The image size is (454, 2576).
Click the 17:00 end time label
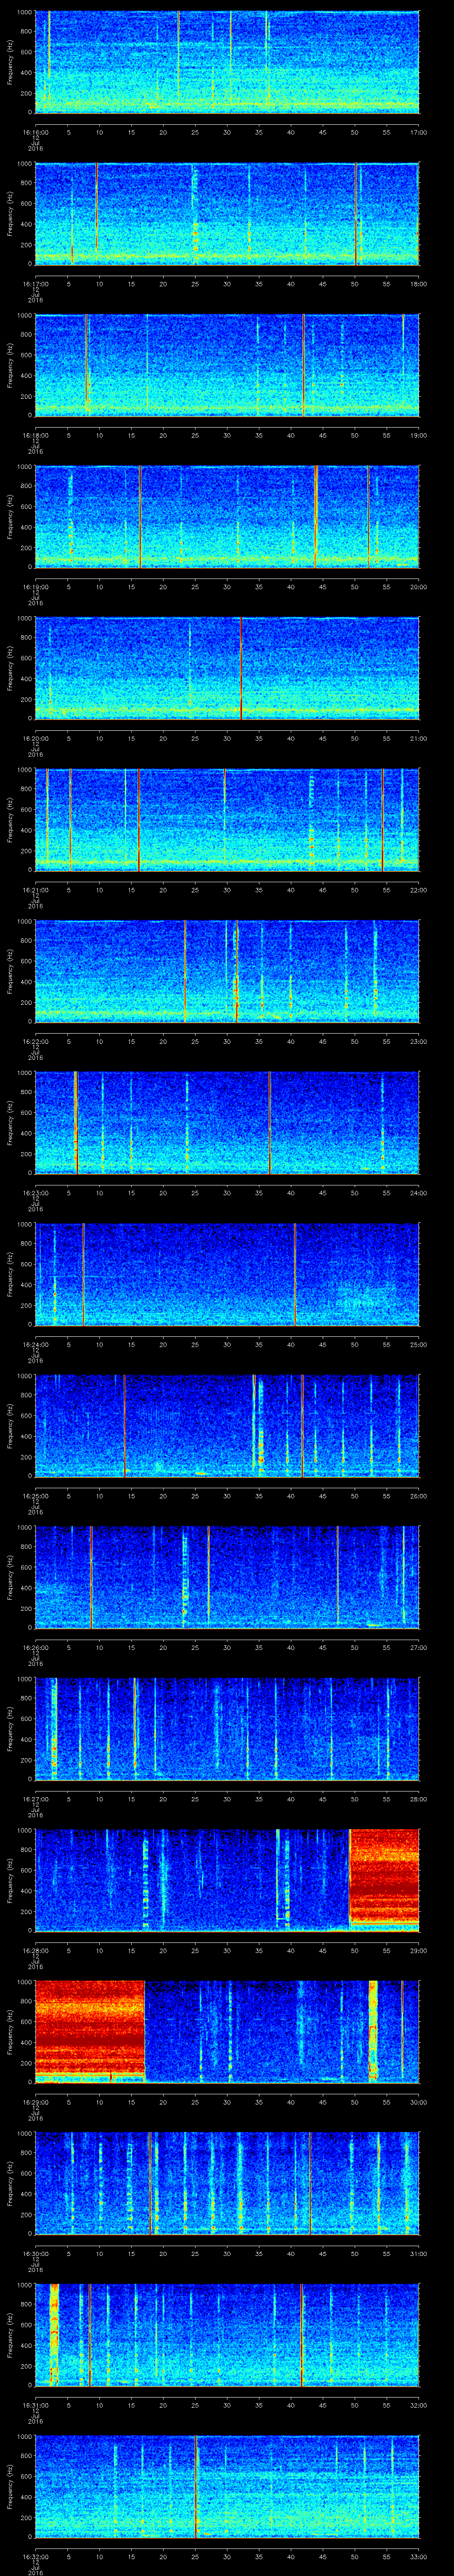[x=418, y=132]
